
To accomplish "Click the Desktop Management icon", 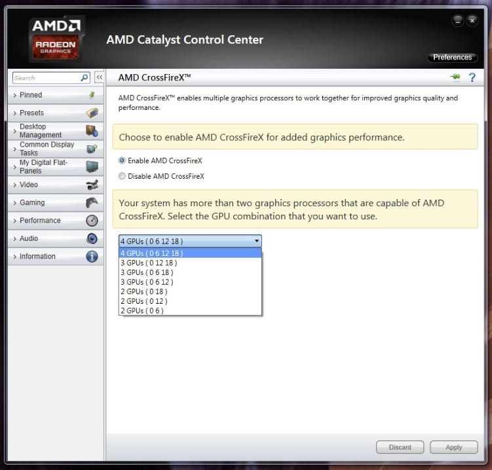I will coord(92,131).
